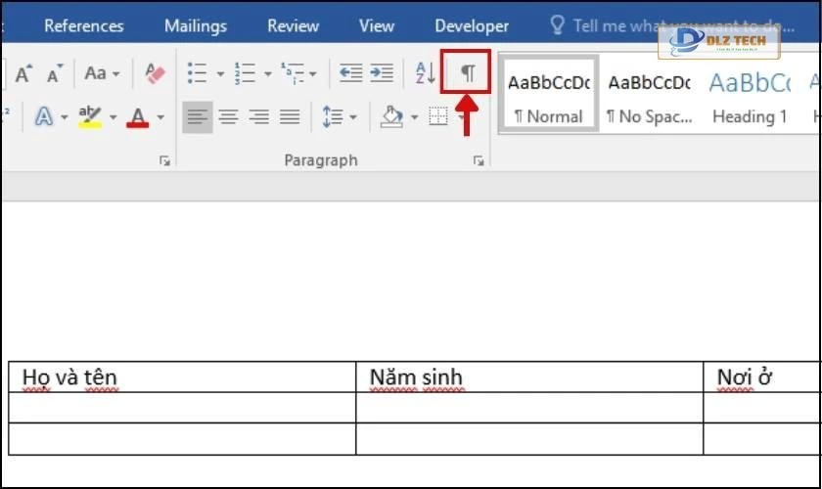Open the Review tab

pos(293,26)
